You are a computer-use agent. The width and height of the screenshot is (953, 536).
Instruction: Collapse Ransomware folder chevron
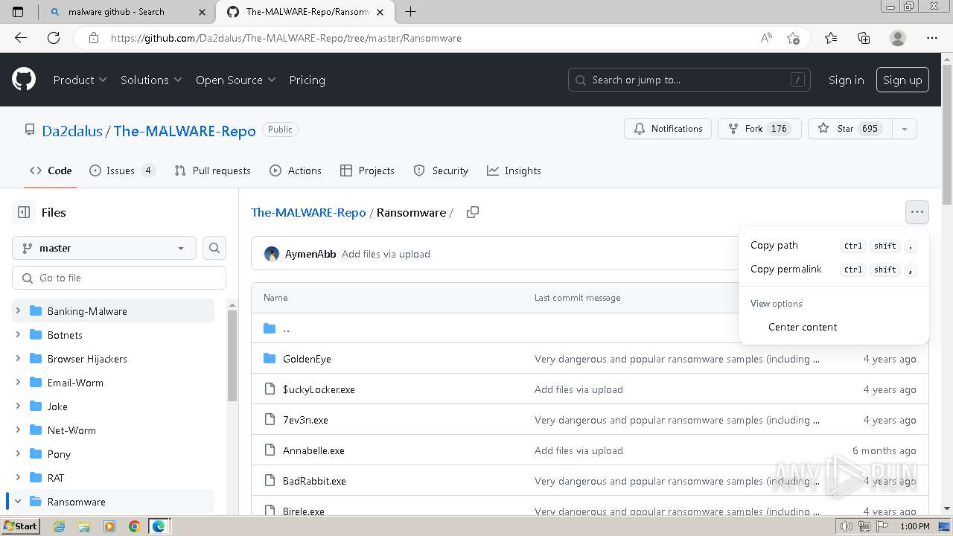tap(18, 502)
